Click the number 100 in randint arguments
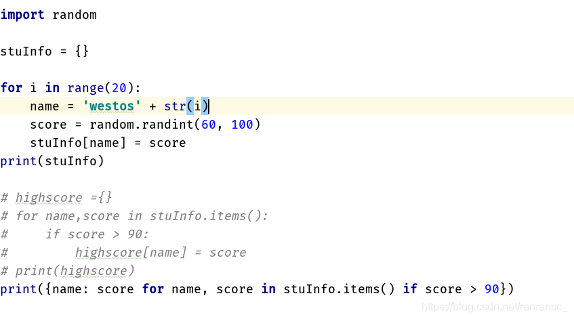The width and height of the screenshot is (574, 319). coord(242,125)
